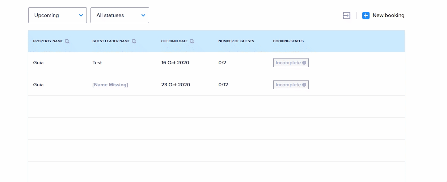
Task: Click the 0/12 guest count cell
Action: click(223, 85)
